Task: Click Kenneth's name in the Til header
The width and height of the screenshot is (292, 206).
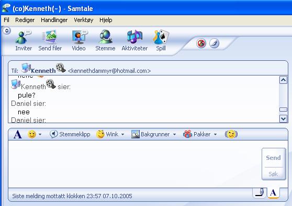Action: click(x=43, y=71)
